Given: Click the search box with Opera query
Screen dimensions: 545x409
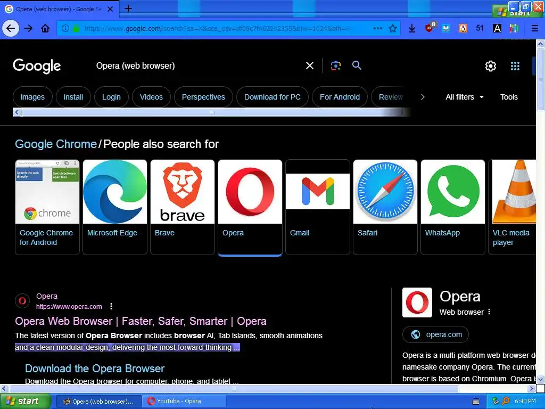Looking at the screenshot, I should (x=198, y=66).
